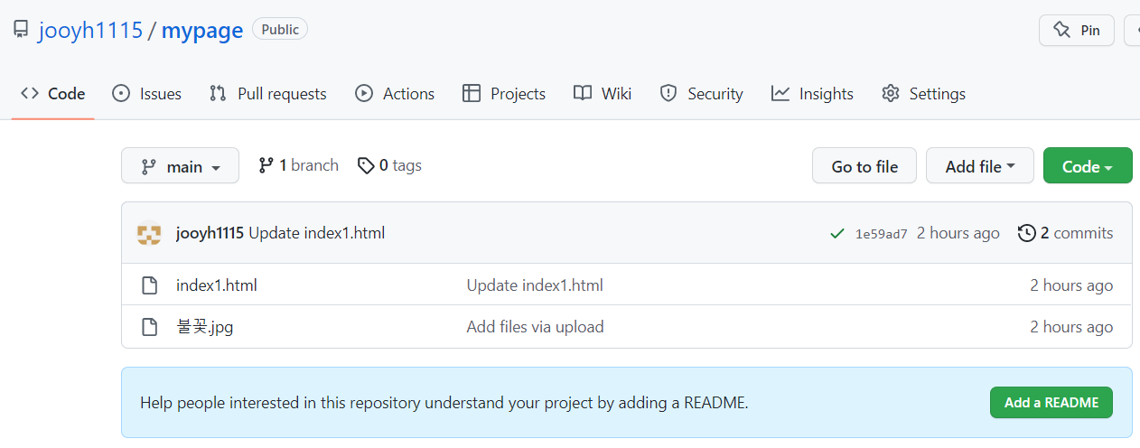This screenshot has width=1140, height=448.
Task: Click the jooyh1115 avatar in commit bar
Action: (x=149, y=233)
